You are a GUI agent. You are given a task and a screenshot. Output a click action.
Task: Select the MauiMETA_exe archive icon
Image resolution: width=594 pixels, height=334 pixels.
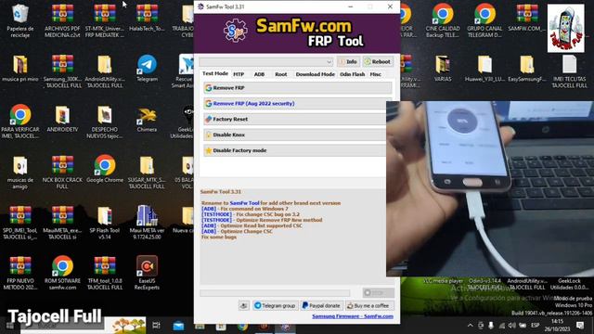point(62,223)
